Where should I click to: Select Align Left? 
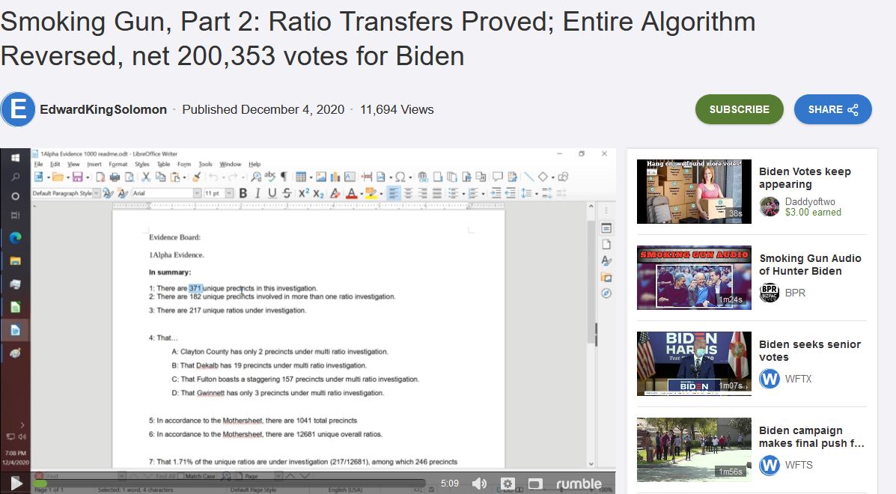pos(394,193)
